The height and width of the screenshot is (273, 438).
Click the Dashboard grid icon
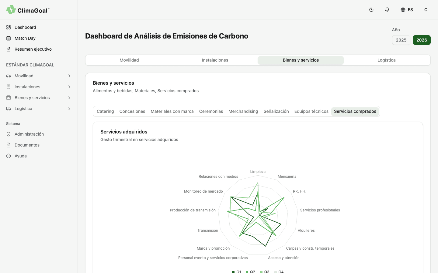[9, 27]
